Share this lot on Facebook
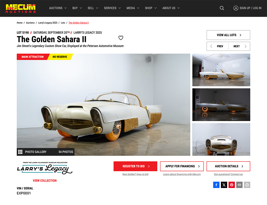The image size is (267, 205). (x=216, y=185)
